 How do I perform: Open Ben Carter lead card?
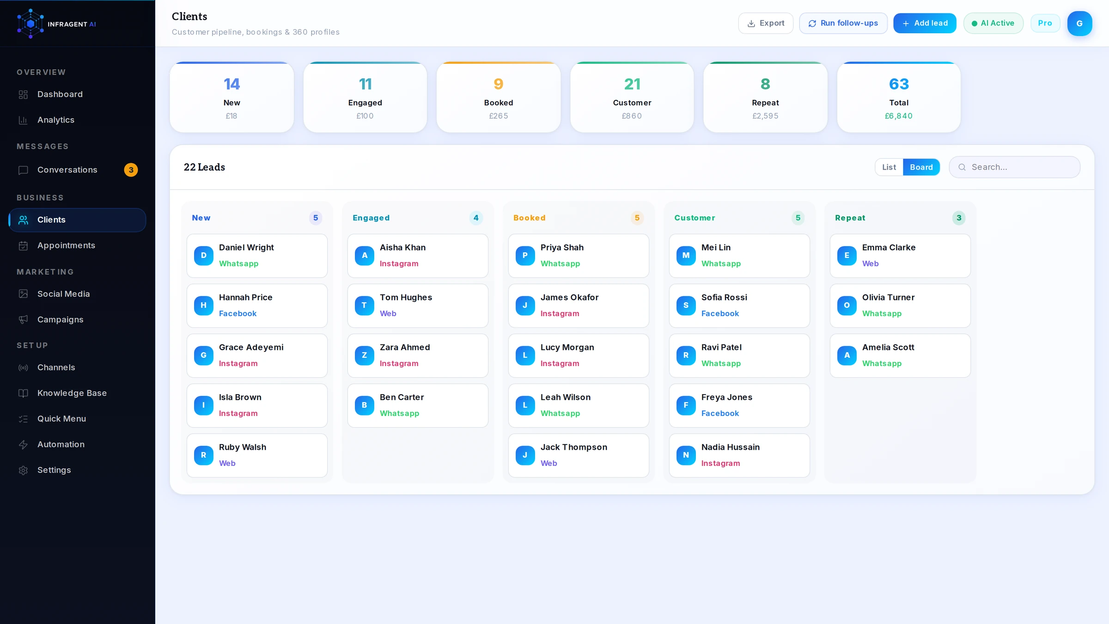click(418, 405)
